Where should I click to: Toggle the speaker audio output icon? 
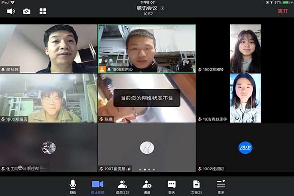tap(10, 11)
